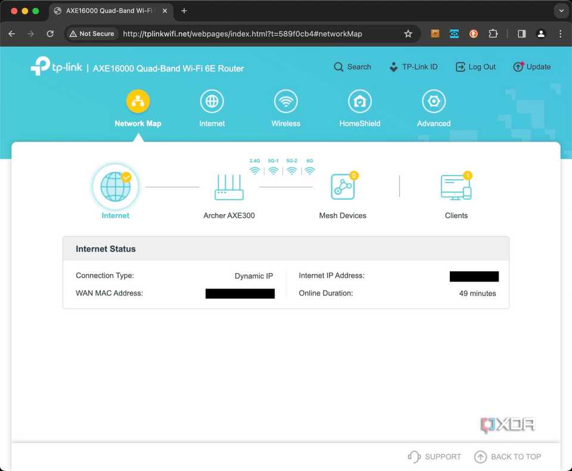Expand the tab search chevron dropdown
The image size is (572, 471).
pyautogui.click(x=561, y=11)
